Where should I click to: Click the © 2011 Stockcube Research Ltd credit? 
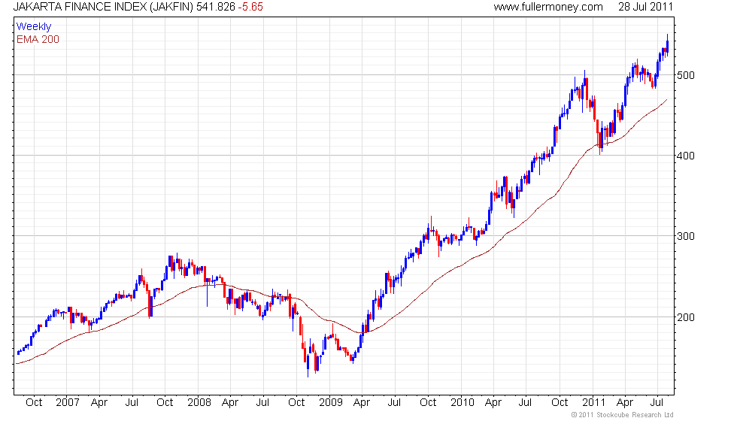(623, 415)
